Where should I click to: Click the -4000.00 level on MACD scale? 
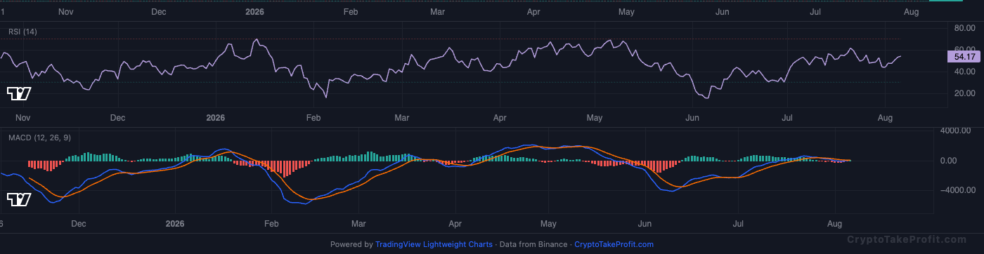pyautogui.click(x=959, y=190)
